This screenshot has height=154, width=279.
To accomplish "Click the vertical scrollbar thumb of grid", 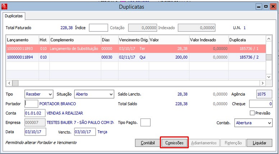I will pyautogui.click(x=269, y=57).
